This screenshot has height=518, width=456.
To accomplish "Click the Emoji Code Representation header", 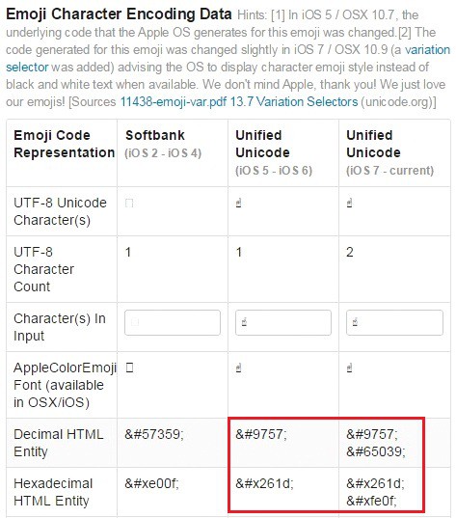I will pyautogui.click(x=64, y=144).
